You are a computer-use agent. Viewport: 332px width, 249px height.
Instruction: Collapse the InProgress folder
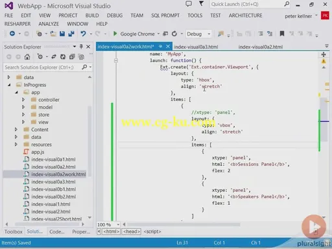[x=9, y=85]
